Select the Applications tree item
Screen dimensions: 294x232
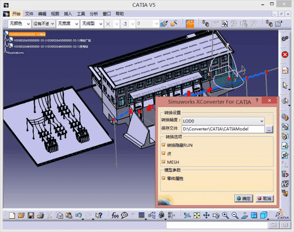[x=16, y=53]
